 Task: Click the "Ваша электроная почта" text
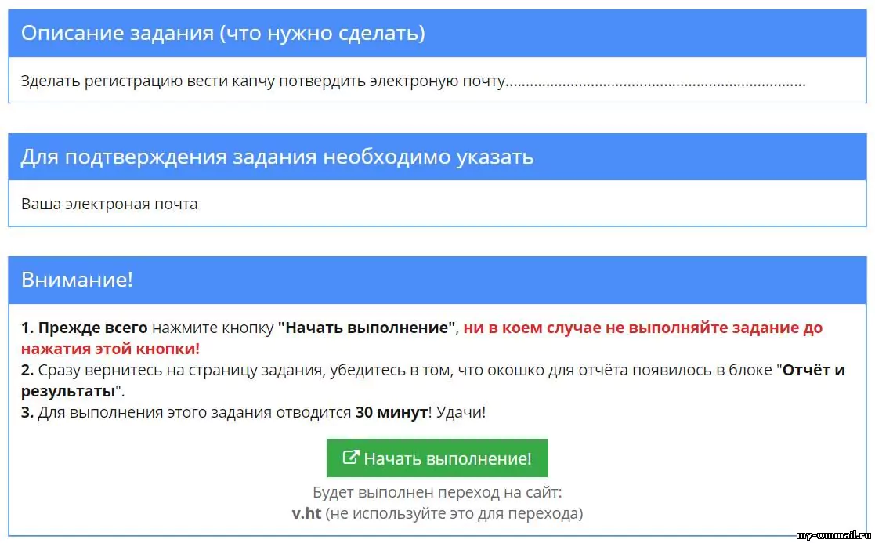[110, 204]
